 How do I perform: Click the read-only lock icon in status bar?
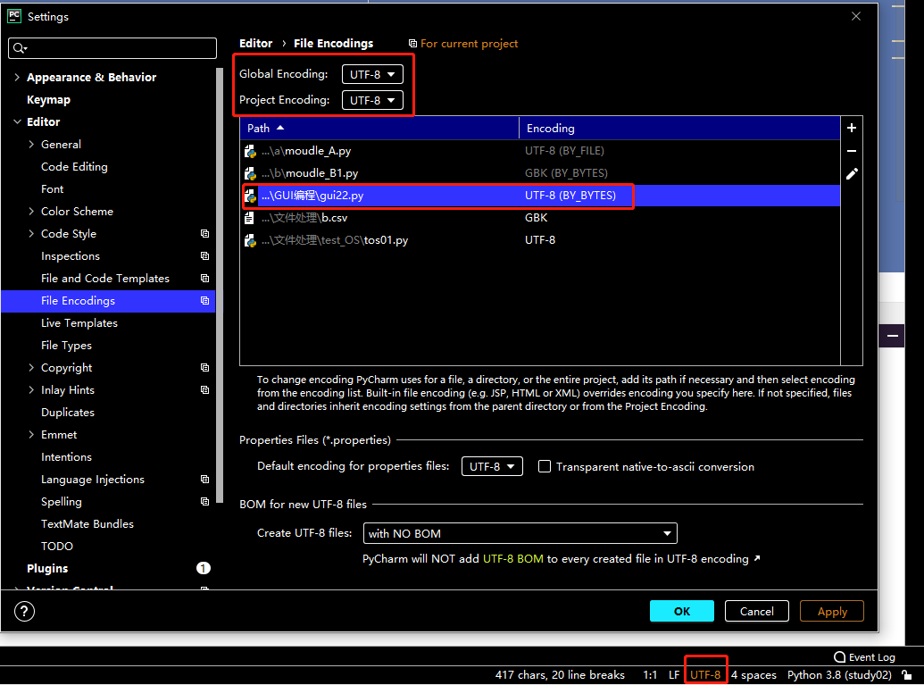coord(907,675)
